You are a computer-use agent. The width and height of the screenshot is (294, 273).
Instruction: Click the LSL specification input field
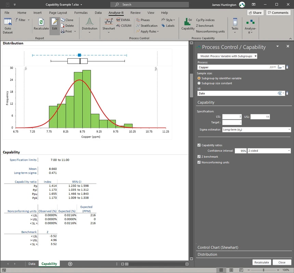click(232, 117)
